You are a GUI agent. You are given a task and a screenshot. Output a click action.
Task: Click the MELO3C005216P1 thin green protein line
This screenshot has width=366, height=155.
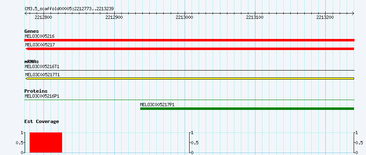click(x=189, y=100)
